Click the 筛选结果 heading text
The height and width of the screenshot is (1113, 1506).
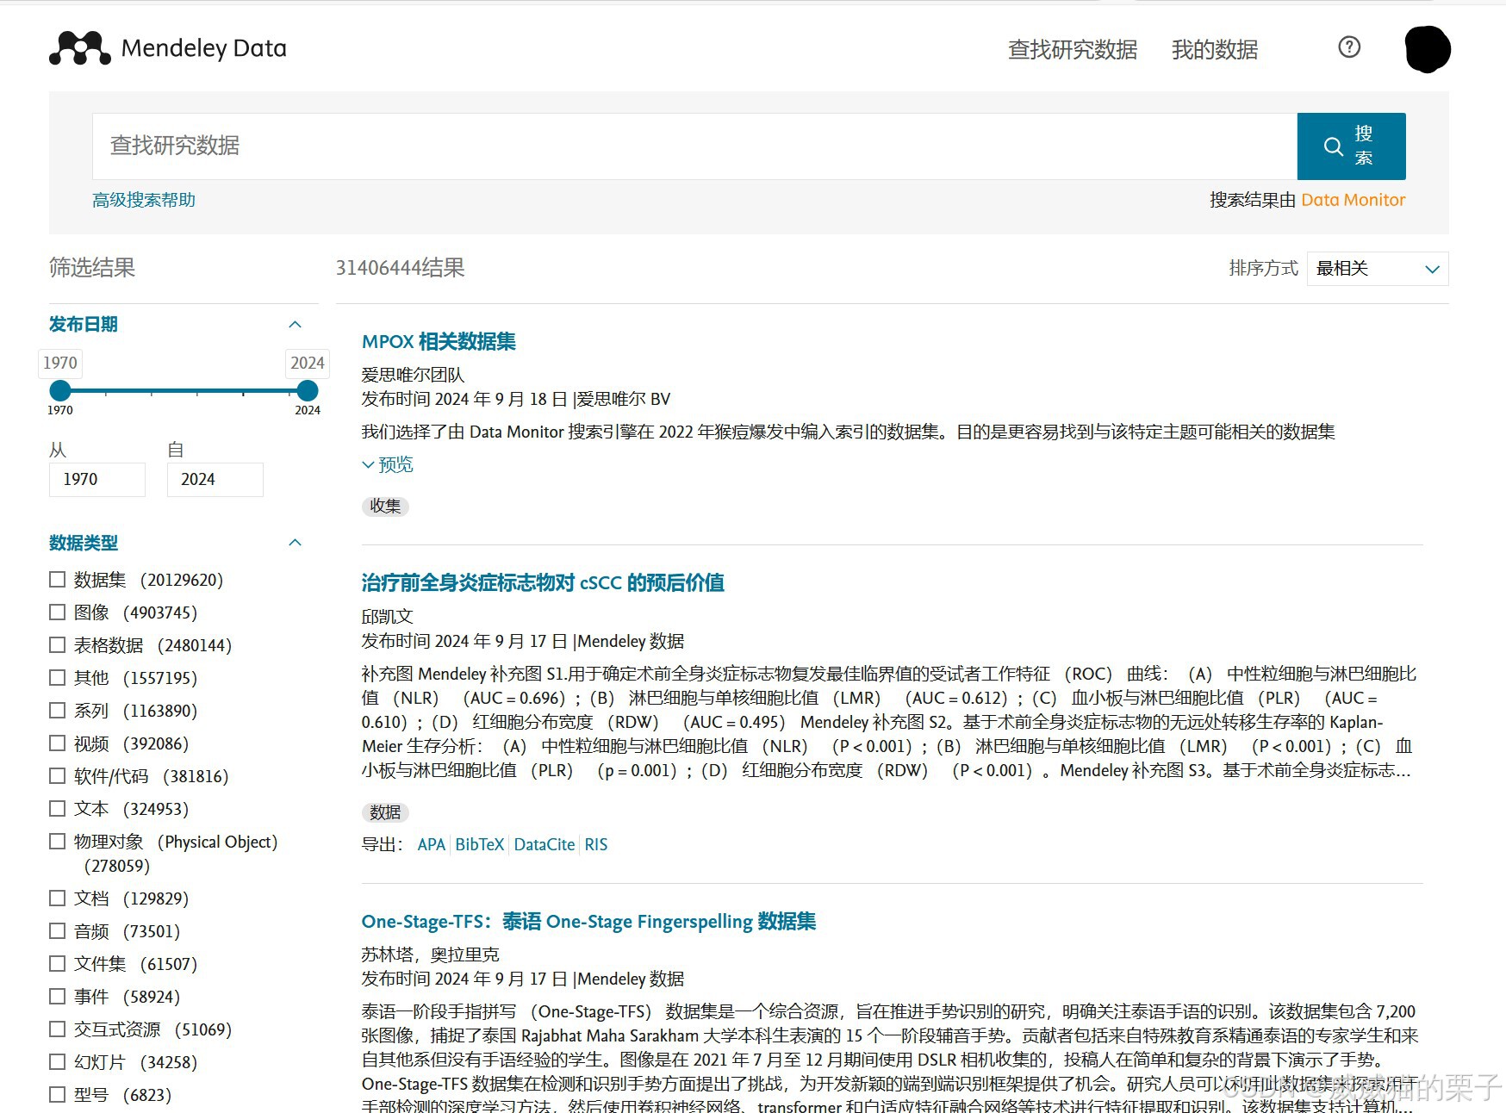(x=92, y=268)
